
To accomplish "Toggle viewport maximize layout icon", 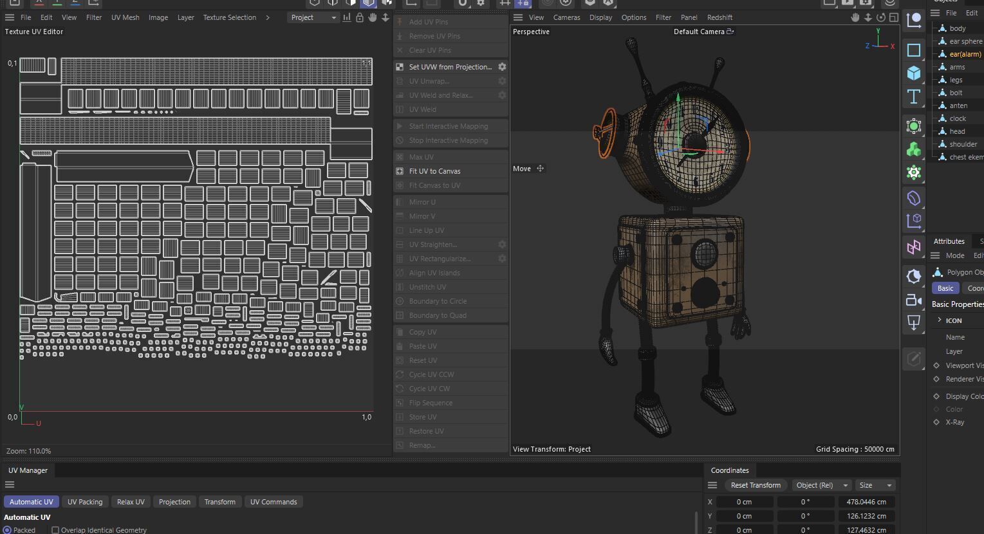I will click(894, 17).
